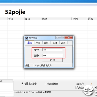Screen dimensions: 97x97
Task: Open the 充值 tab
Action: click(55, 43)
